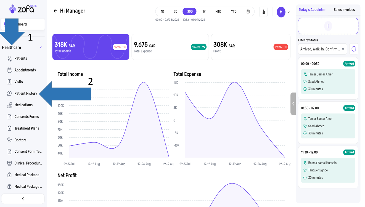Viewport: 365px width, 207px height.
Task: Open the Total Income summary card
Action: click(91, 47)
